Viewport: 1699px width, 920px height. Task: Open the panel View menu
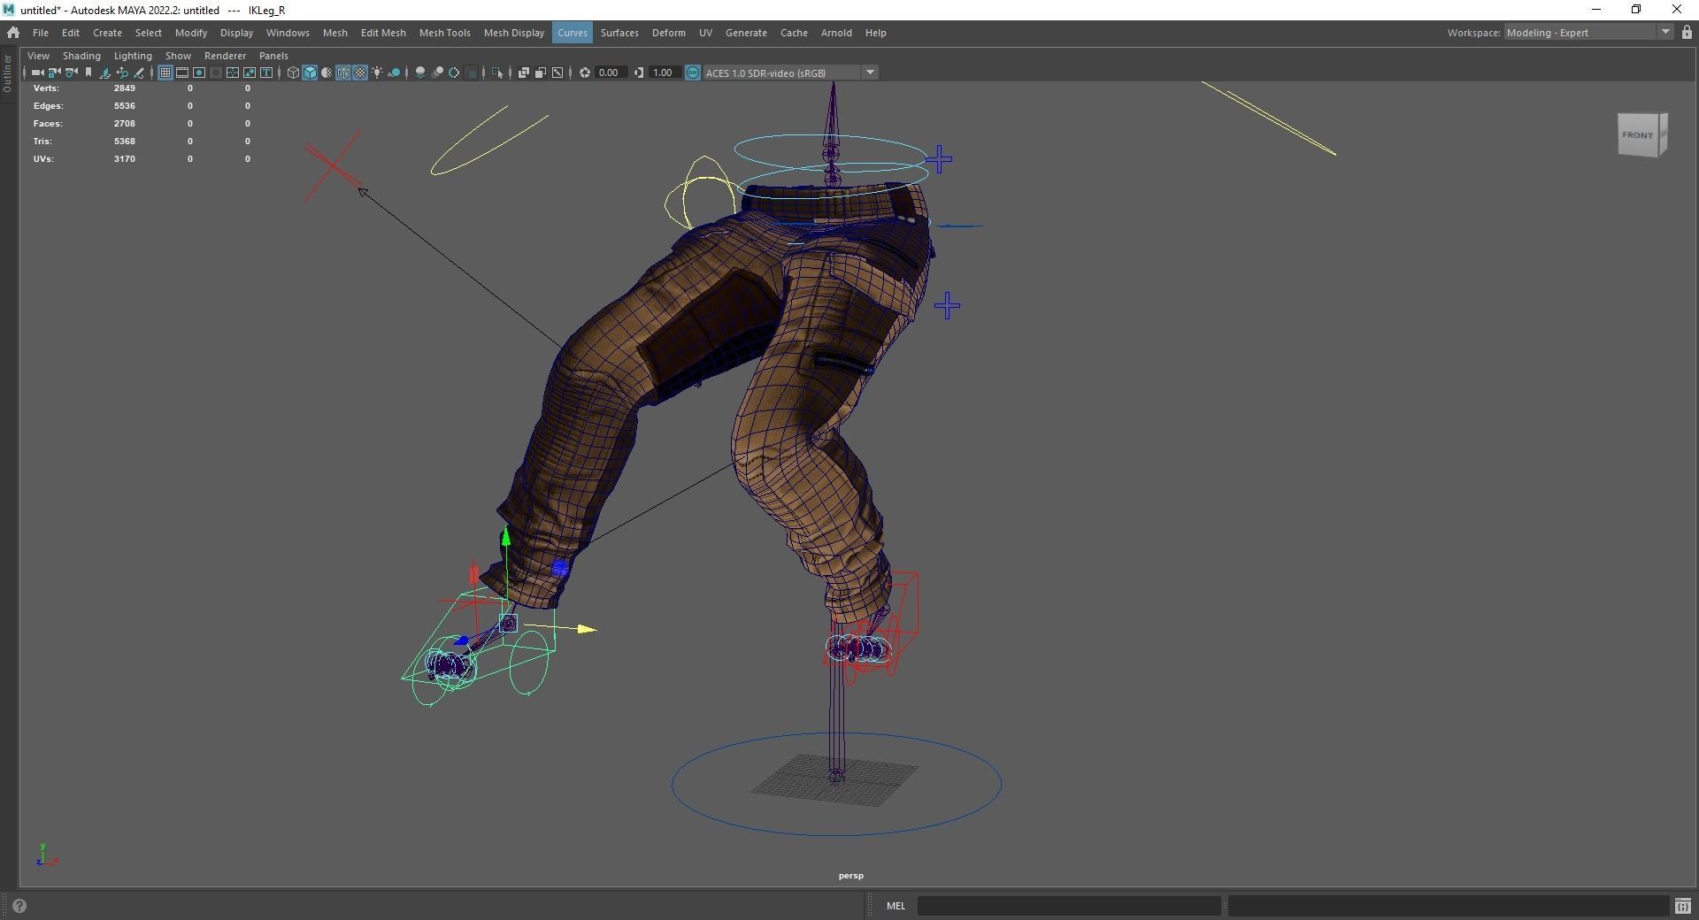pos(38,56)
